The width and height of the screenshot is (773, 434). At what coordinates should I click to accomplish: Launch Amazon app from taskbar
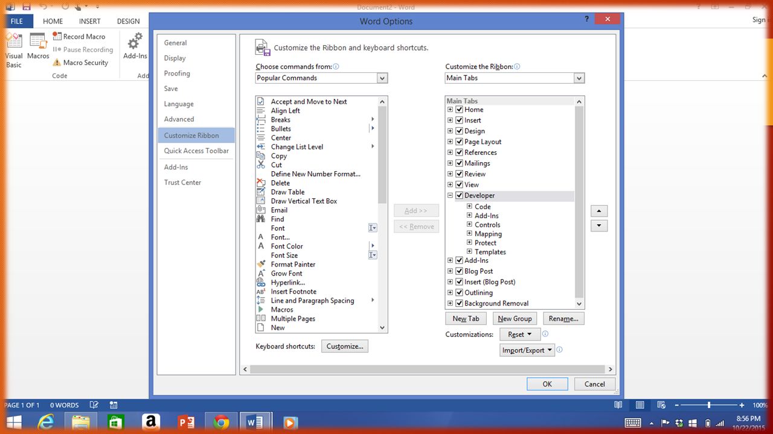point(151,422)
